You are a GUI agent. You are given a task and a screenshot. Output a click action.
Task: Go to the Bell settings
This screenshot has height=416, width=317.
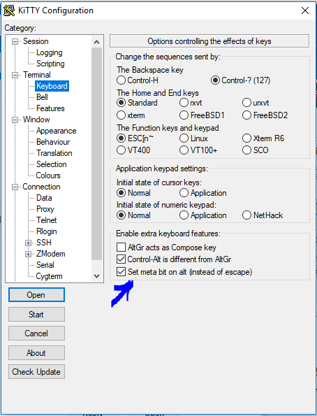(x=42, y=97)
